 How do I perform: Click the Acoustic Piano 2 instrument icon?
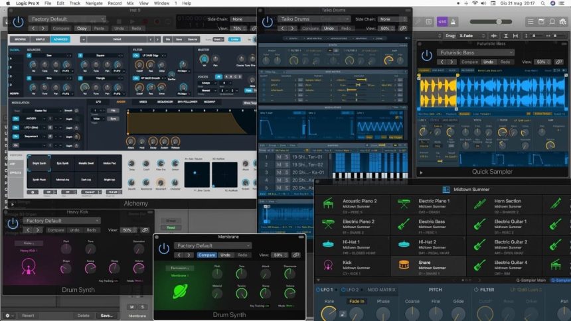coord(327,204)
